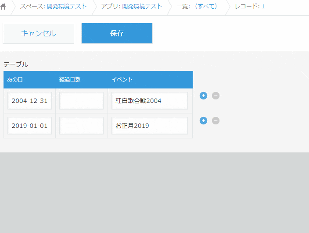Edit the date field showing 2004-12-31
The height and width of the screenshot is (233, 309).
tap(29, 101)
